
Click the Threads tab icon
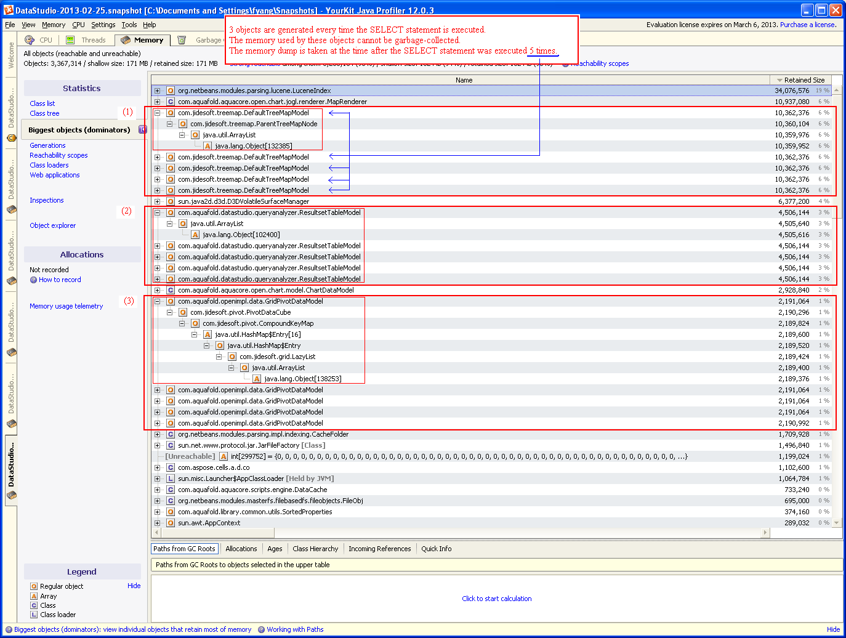coord(70,40)
